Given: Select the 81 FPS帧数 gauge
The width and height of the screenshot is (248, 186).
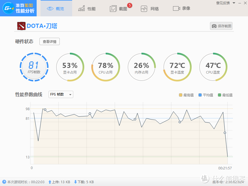Looking at the screenshot, I should point(34,67).
